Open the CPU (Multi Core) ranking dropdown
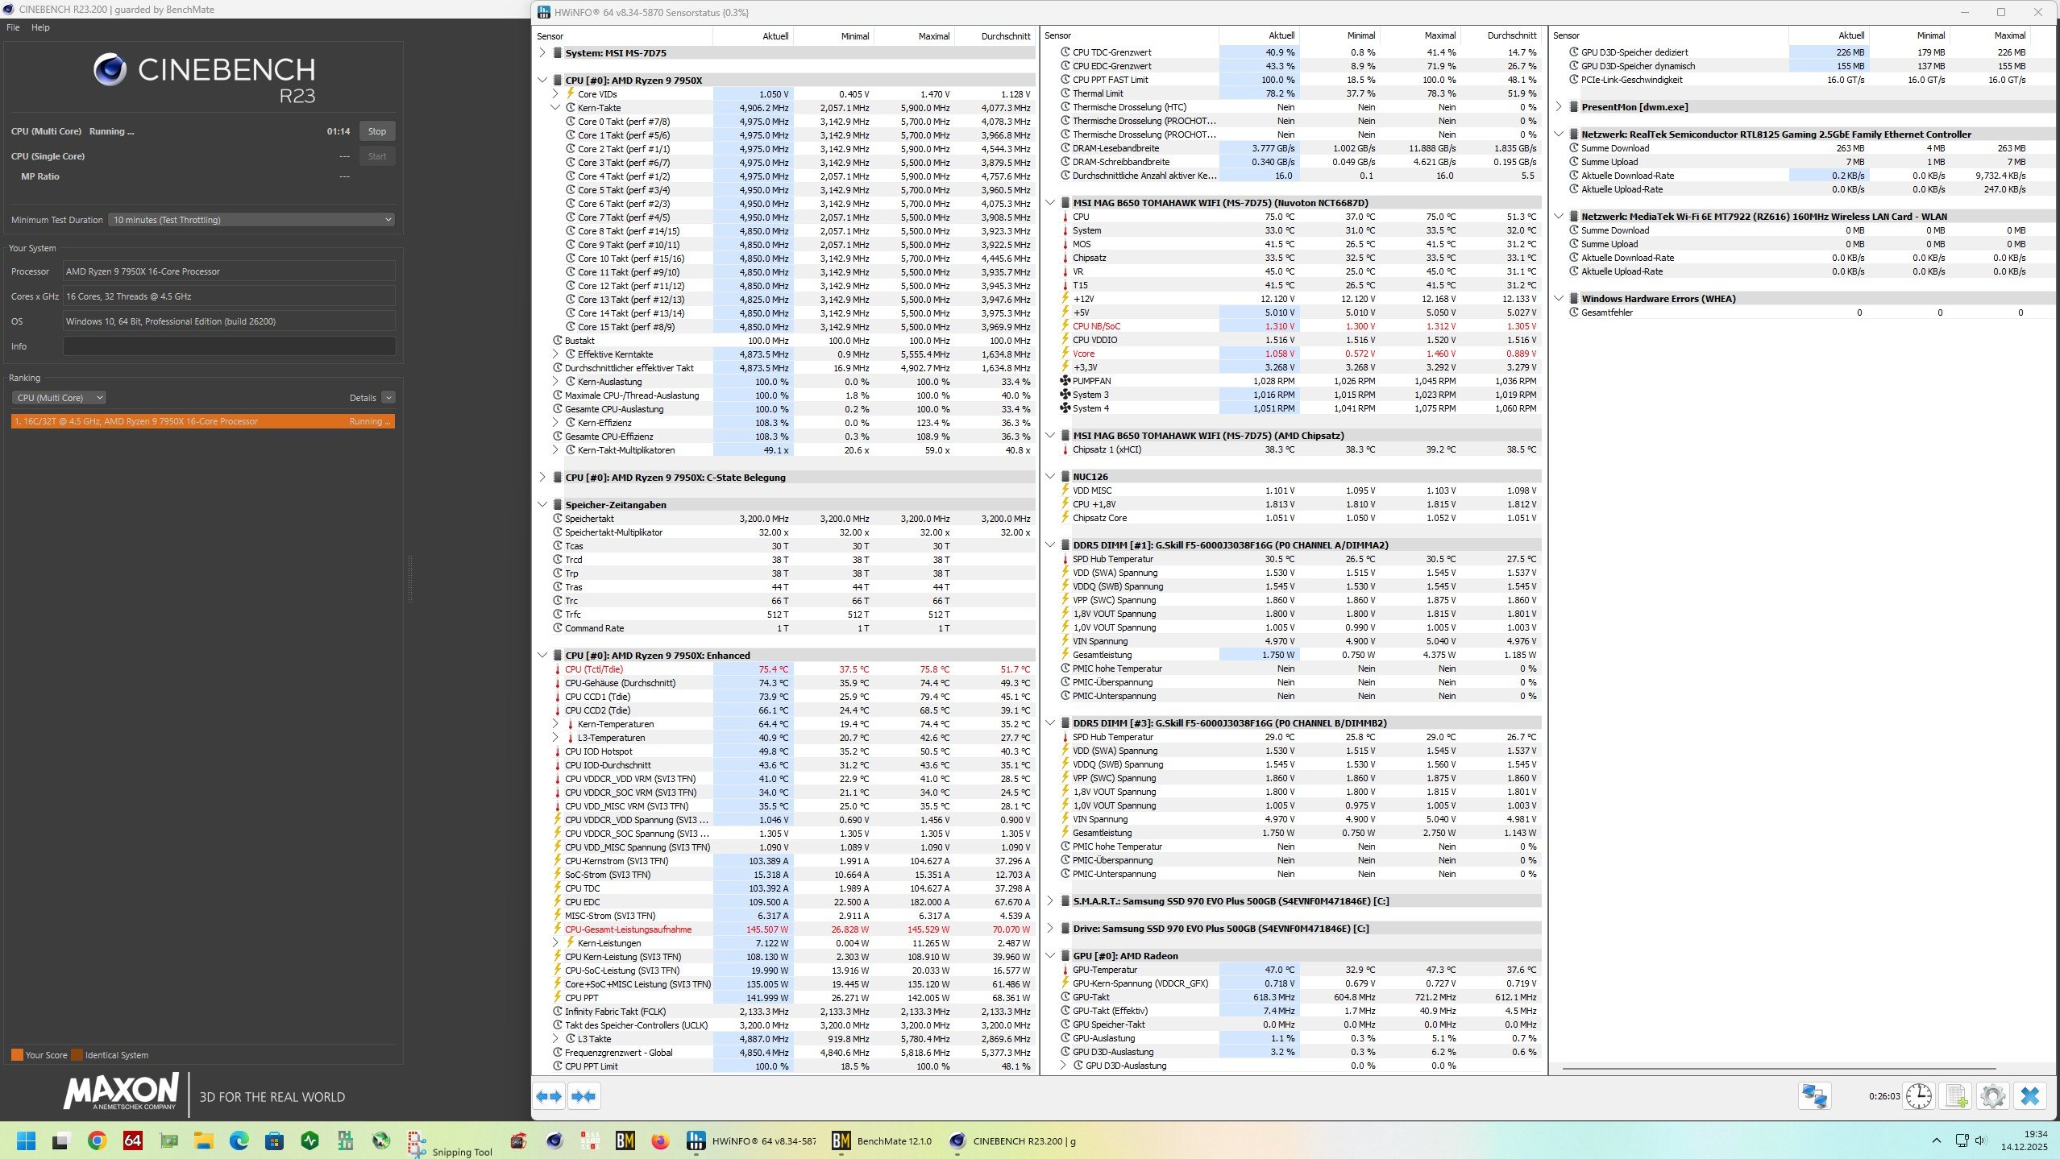This screenshot has height=1159, width=2060. click(x=59, y=398)
